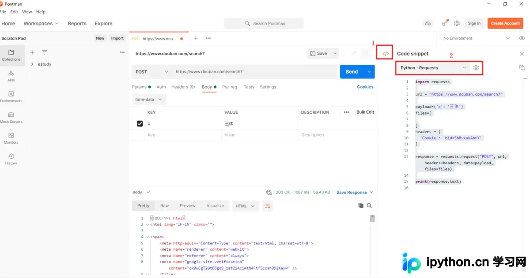The width and height of the screenshot is (530, 278).
Task: Open the APIs sidebar panel
Action: pos(11,76)
